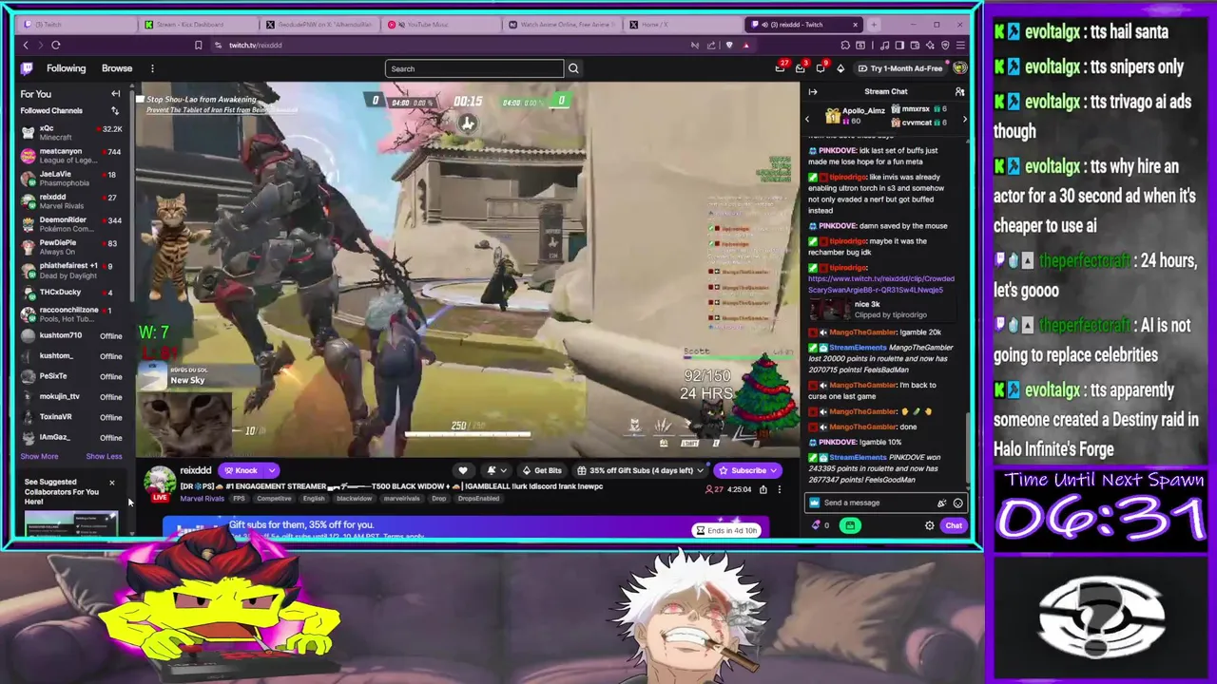This screenshot has width=1217, height=684.
Task: Reload the page in browser
Action: tap(56, 45)
